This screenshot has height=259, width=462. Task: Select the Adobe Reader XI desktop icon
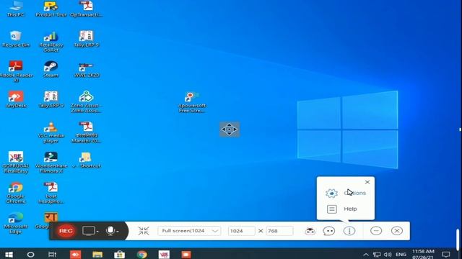pos(16,71)
